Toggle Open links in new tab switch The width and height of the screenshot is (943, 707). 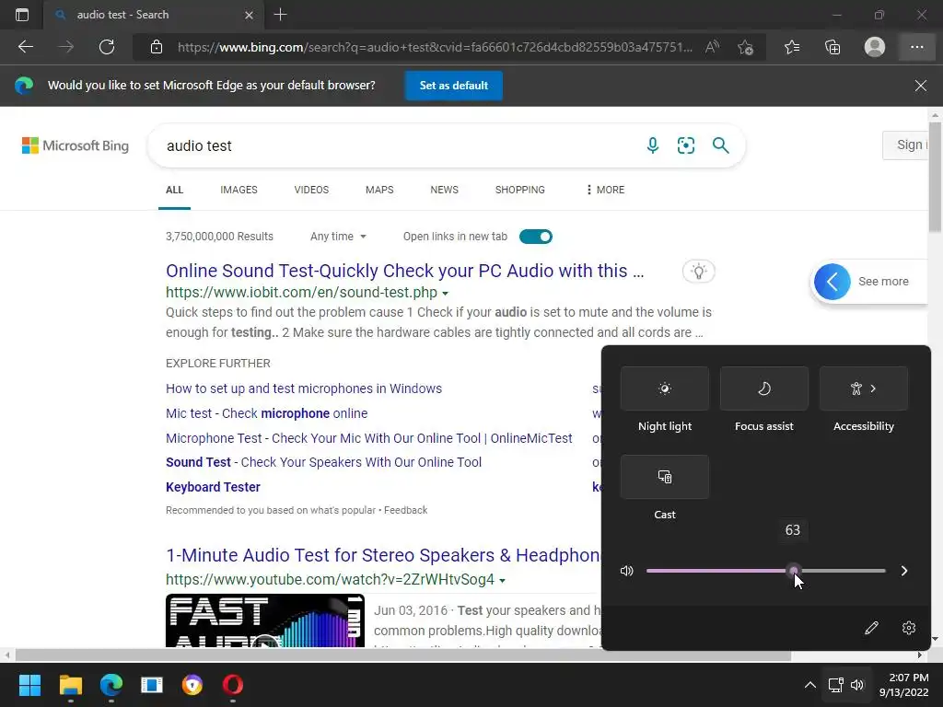click(535, 237)
